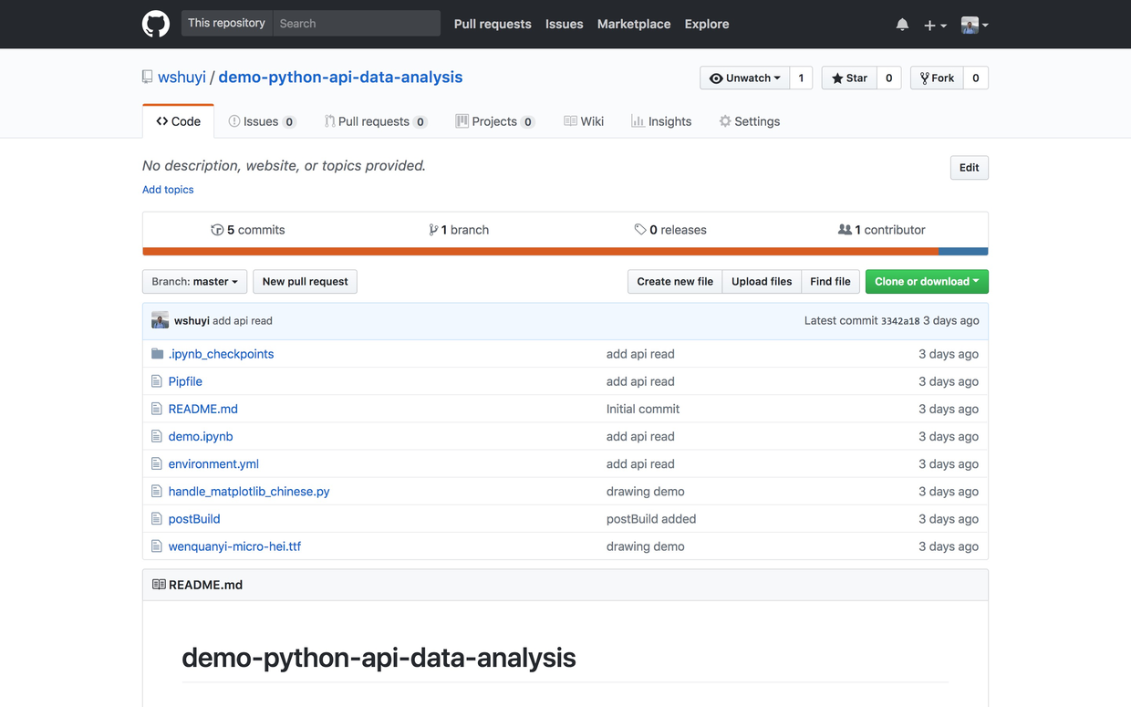
Task: Expand the plus create-new menu
Action: tap(935, 26)
